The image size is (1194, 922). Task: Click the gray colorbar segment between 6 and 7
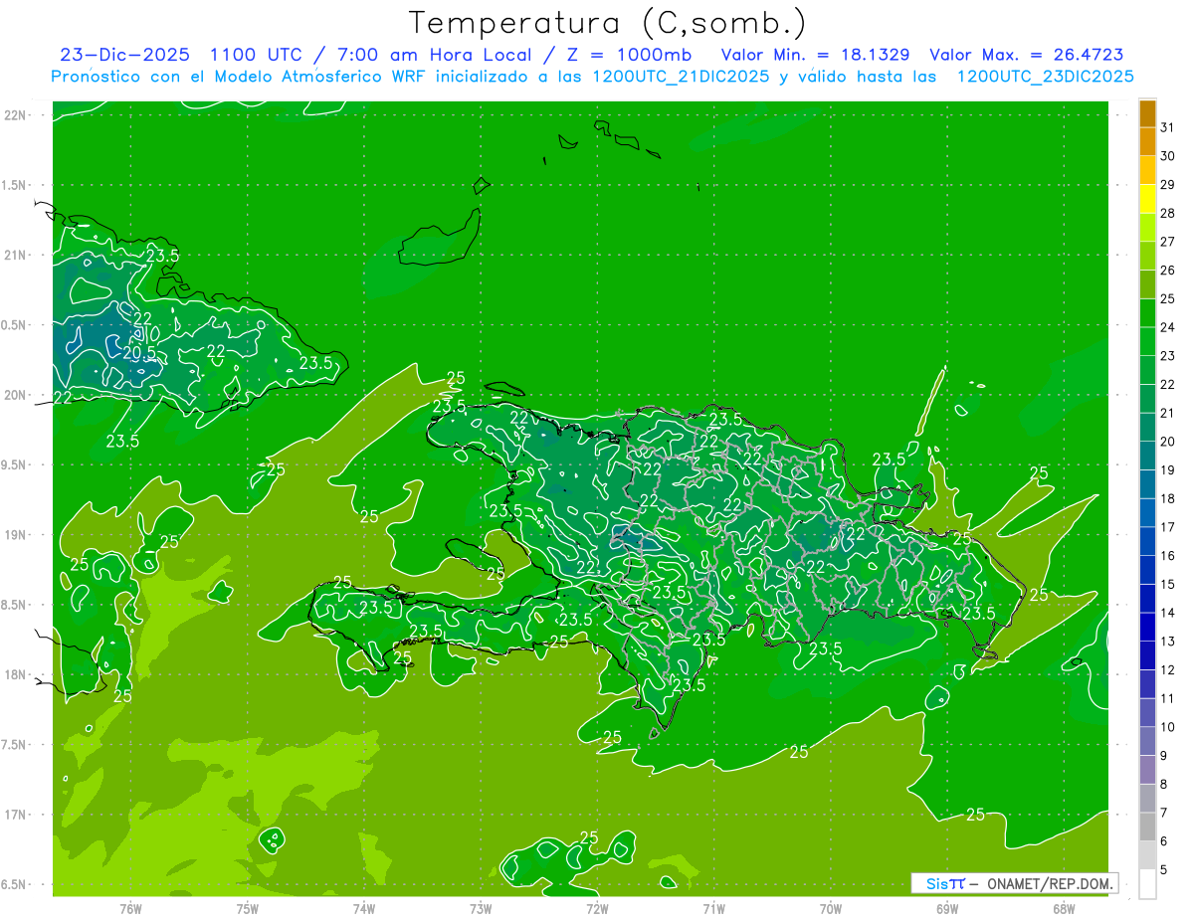[1147, 827]
